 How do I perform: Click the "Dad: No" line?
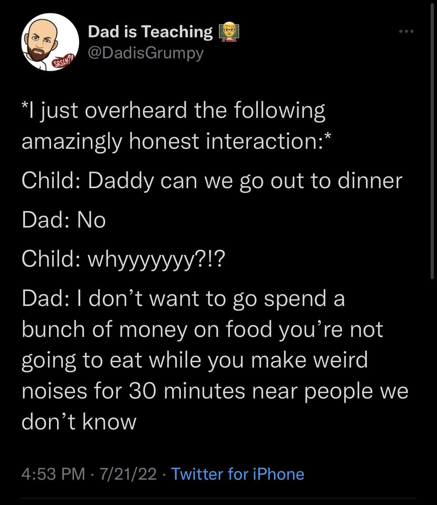click(64, 220)
